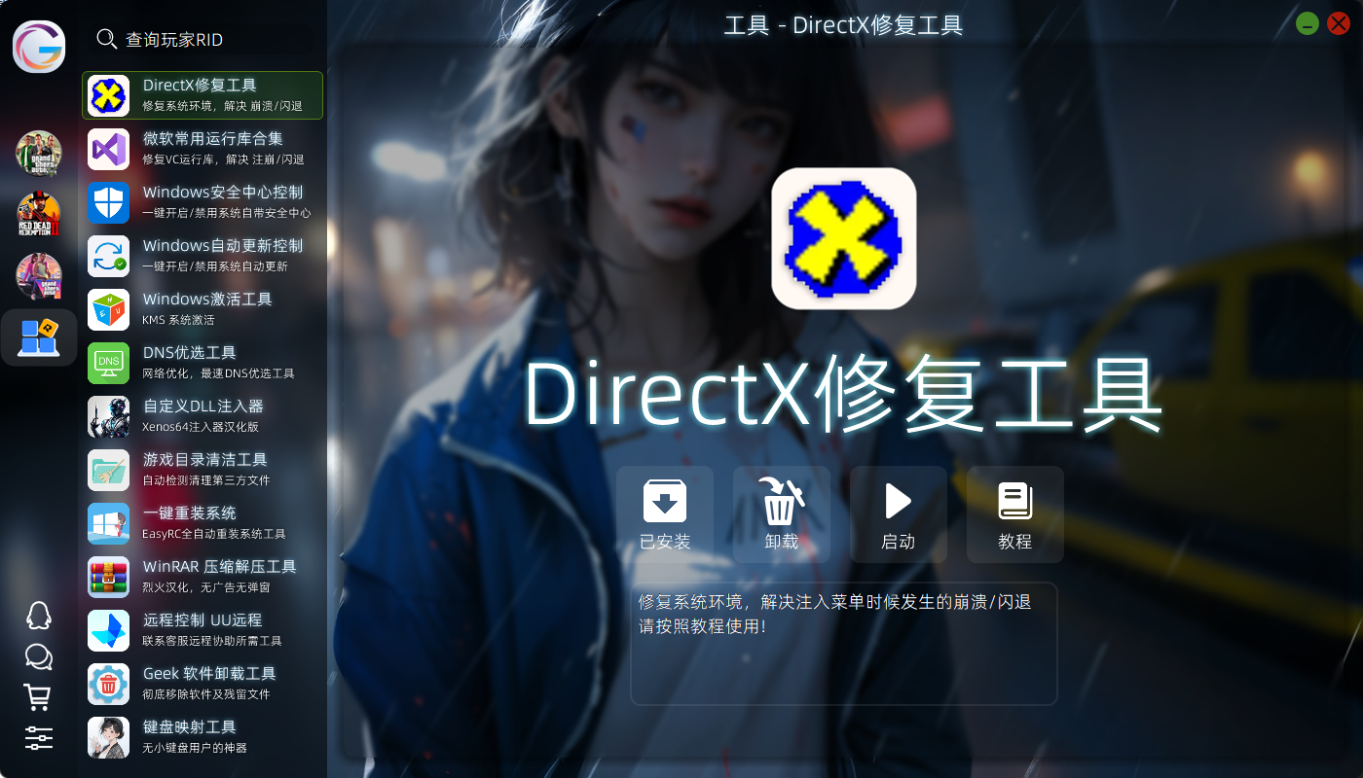Open the 教程 tutorial button

[x=1014, y=514]
